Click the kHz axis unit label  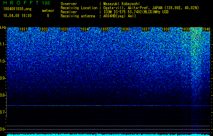3,28
